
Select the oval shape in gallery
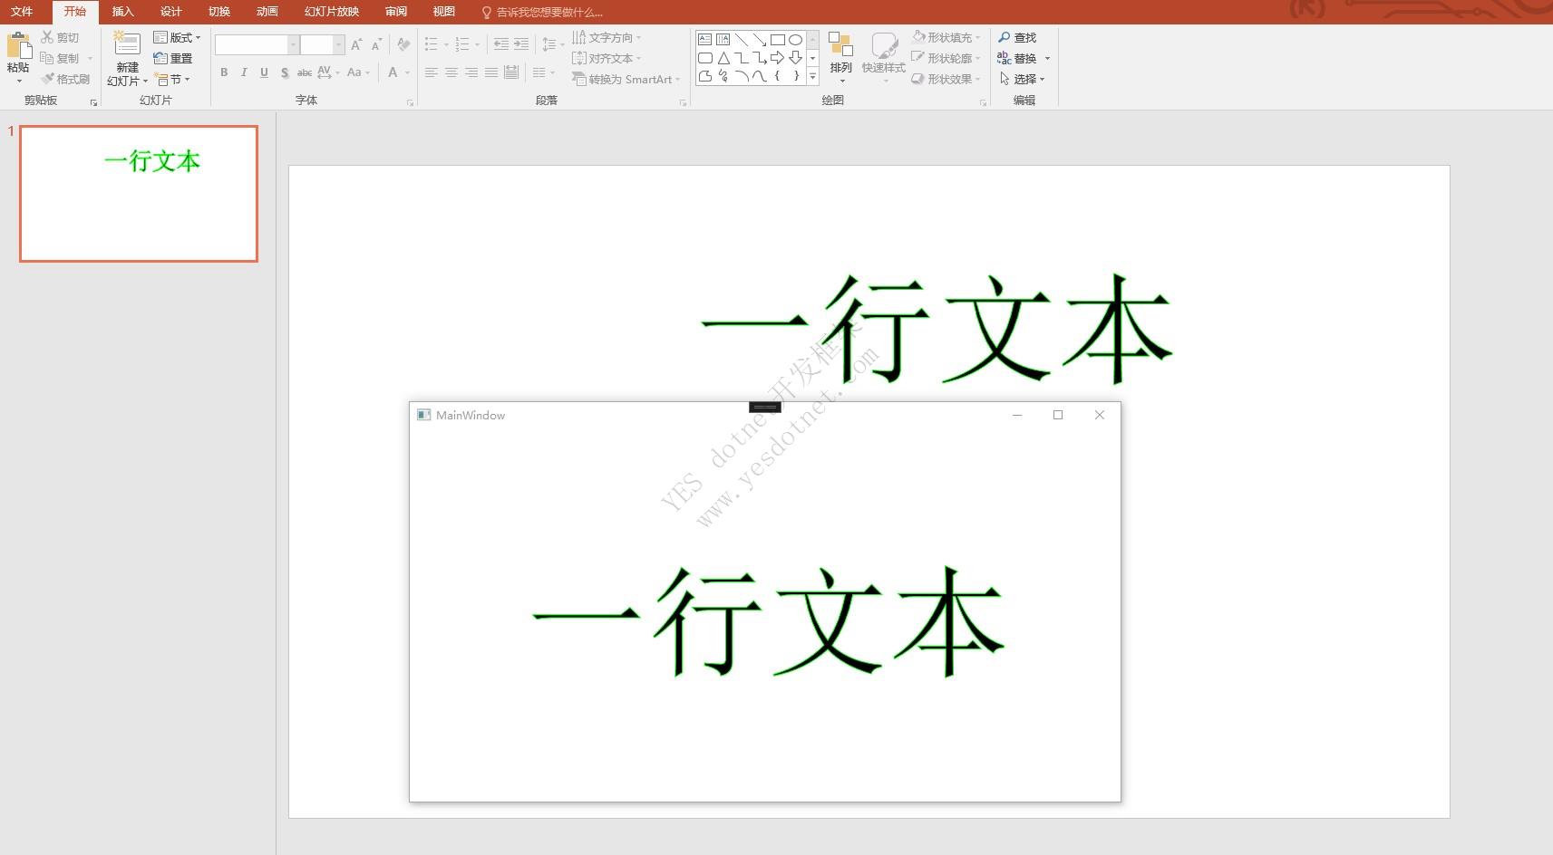795,40
